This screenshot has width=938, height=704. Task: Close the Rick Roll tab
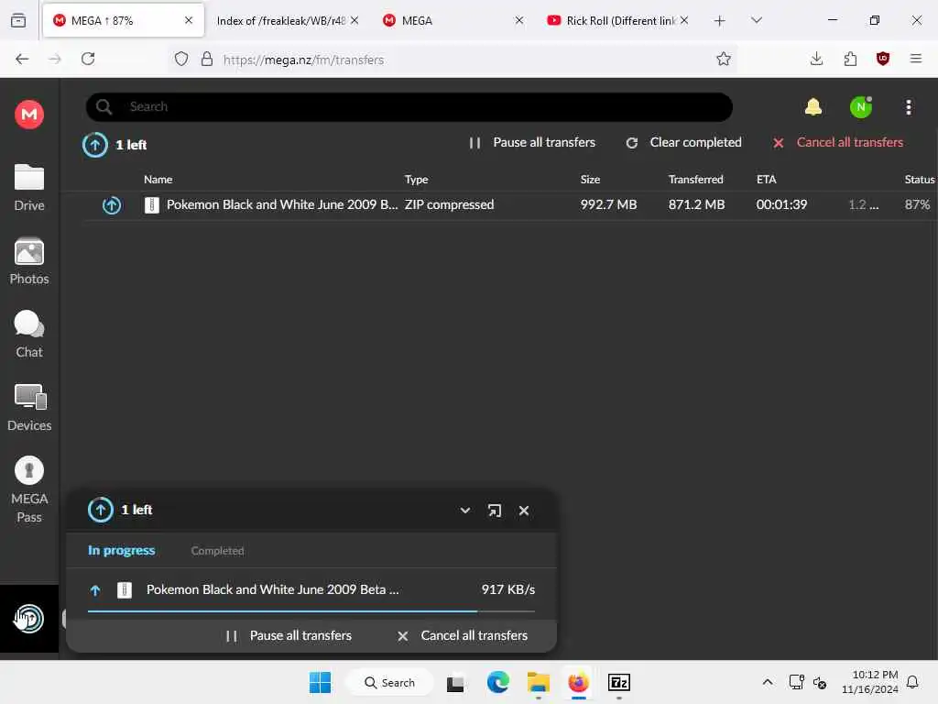[x=684, y=20]
